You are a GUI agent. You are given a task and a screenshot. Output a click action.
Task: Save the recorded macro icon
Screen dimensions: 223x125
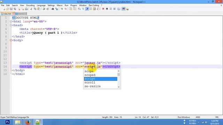coord(118,9)
